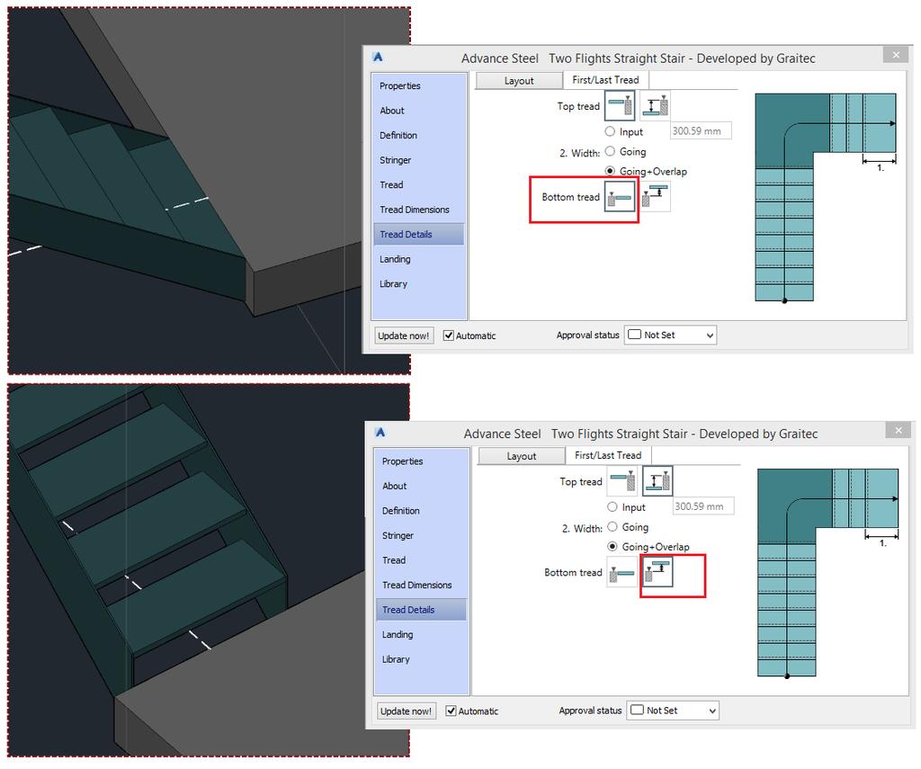Screen dimensions: 921x769
Task: Toggle Automatic checkbox in lower dialog
Action: pos(452,711)
